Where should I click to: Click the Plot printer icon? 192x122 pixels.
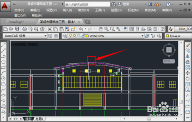pyautogui.click(x=25, y=29)
